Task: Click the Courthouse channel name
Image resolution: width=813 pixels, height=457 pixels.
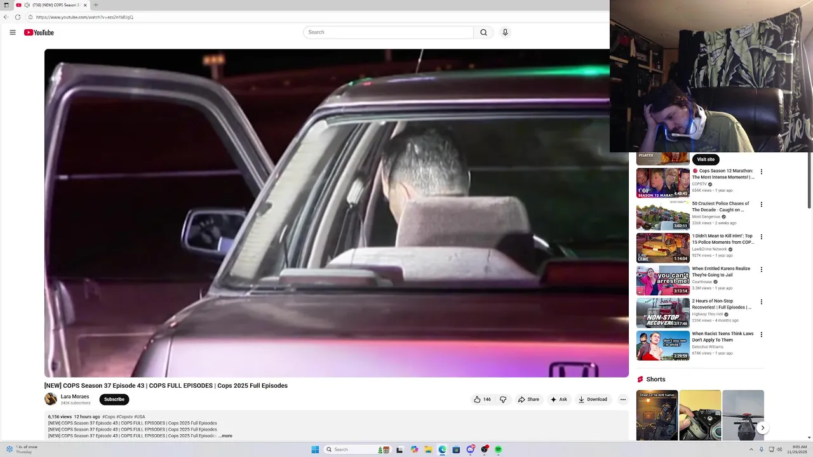Action: [702, 282]
